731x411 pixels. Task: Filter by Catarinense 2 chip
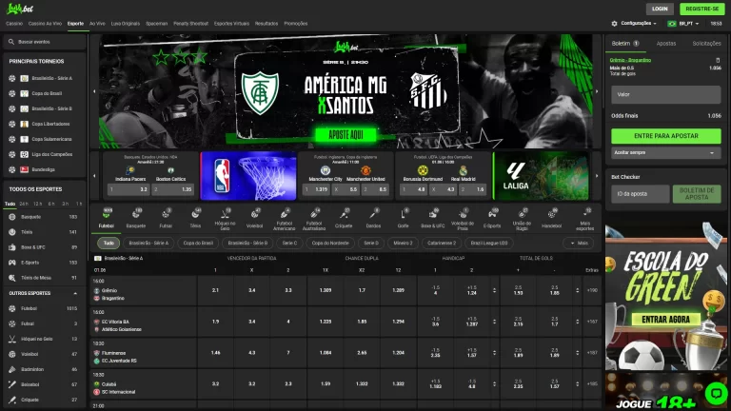click(442, 243)
